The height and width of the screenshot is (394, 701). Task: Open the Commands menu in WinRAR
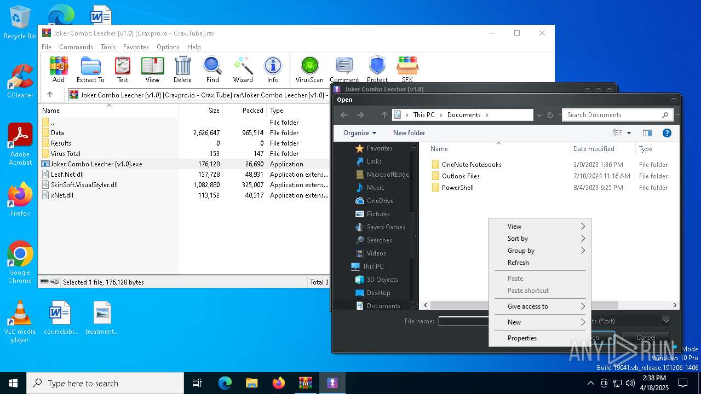76,47
